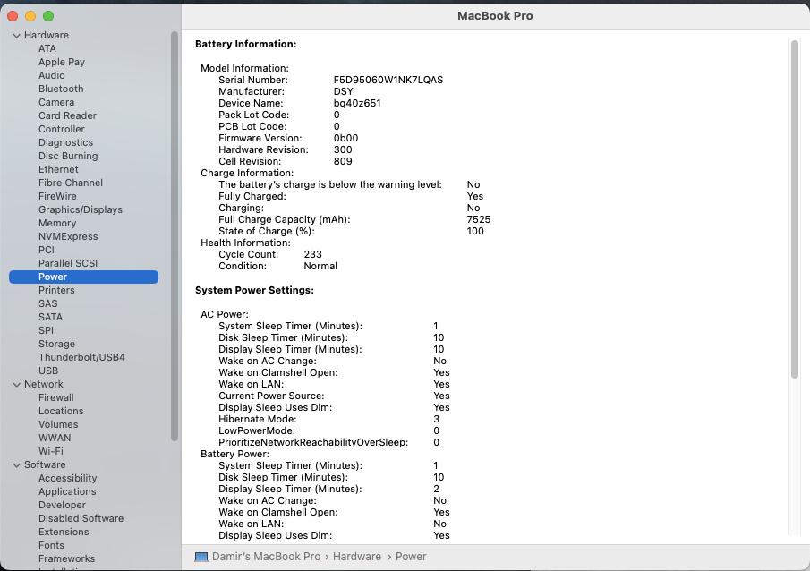Click Damir's MacBook Pro in path bar
The image size is (810, 571).
tap(266, 557)
